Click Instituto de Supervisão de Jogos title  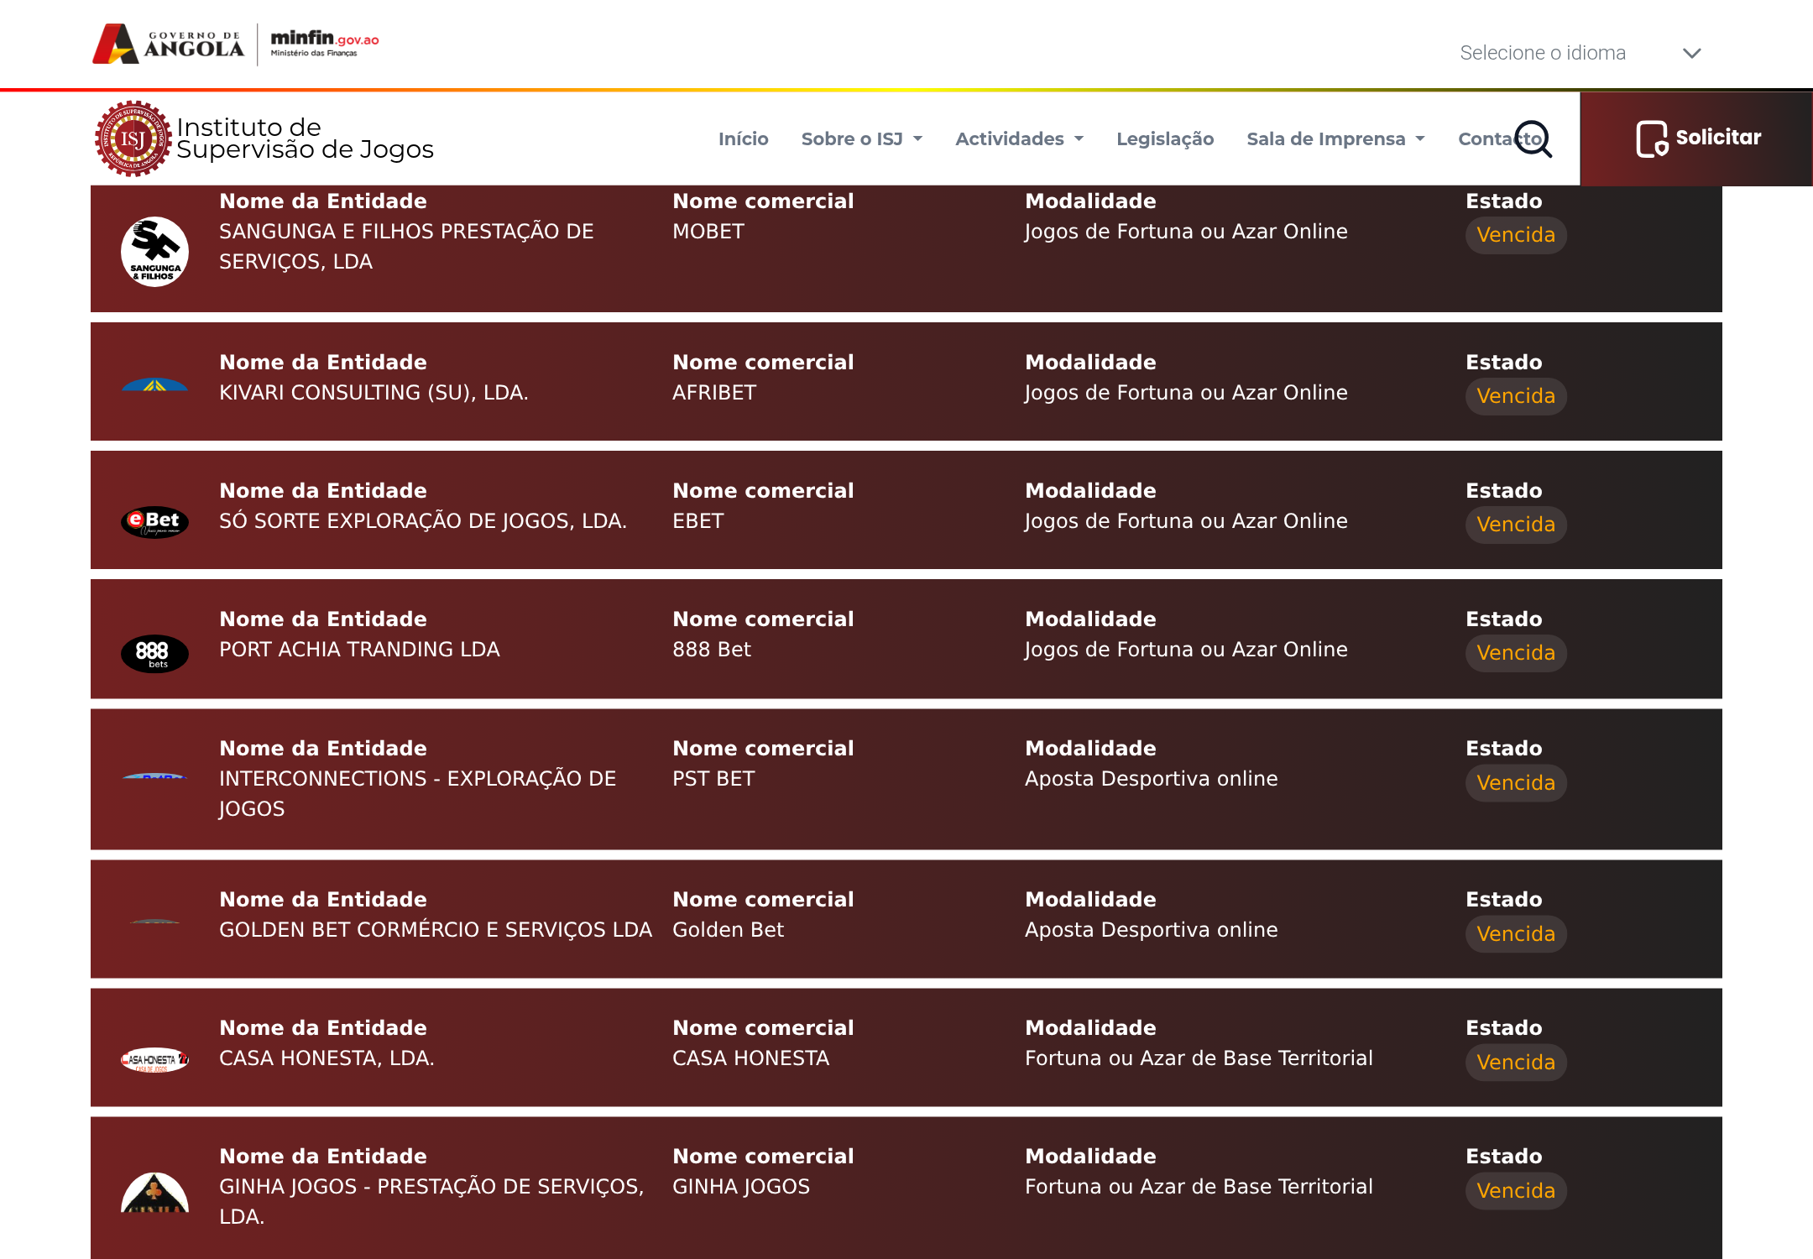coord(305,138)
